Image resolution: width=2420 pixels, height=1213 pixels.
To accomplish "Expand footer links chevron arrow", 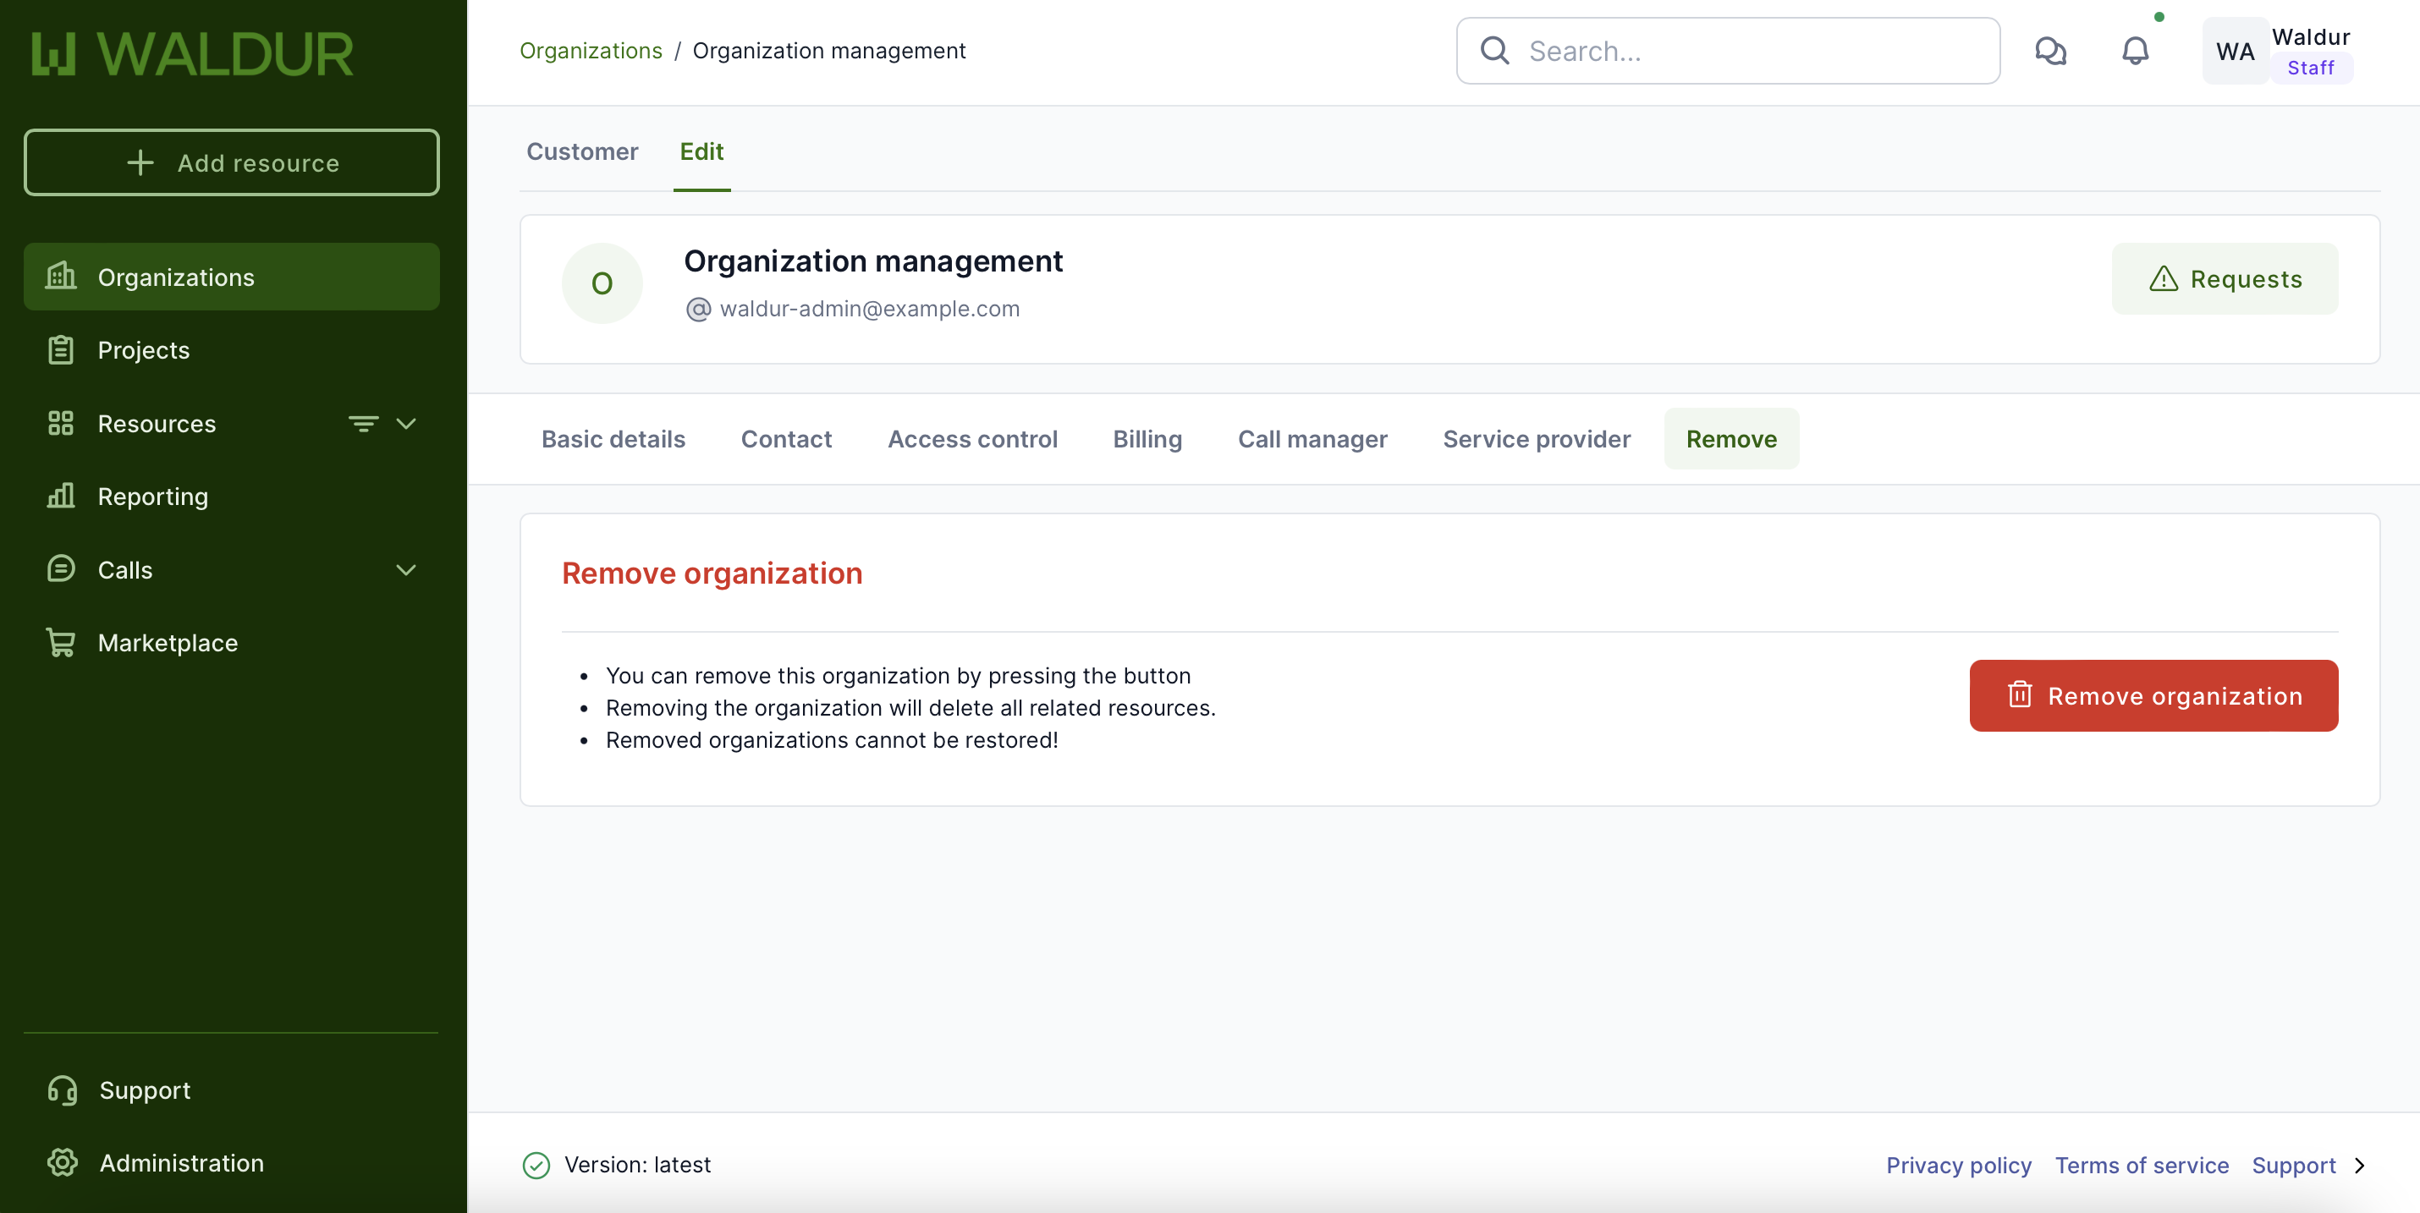I will point(2360,1165).
